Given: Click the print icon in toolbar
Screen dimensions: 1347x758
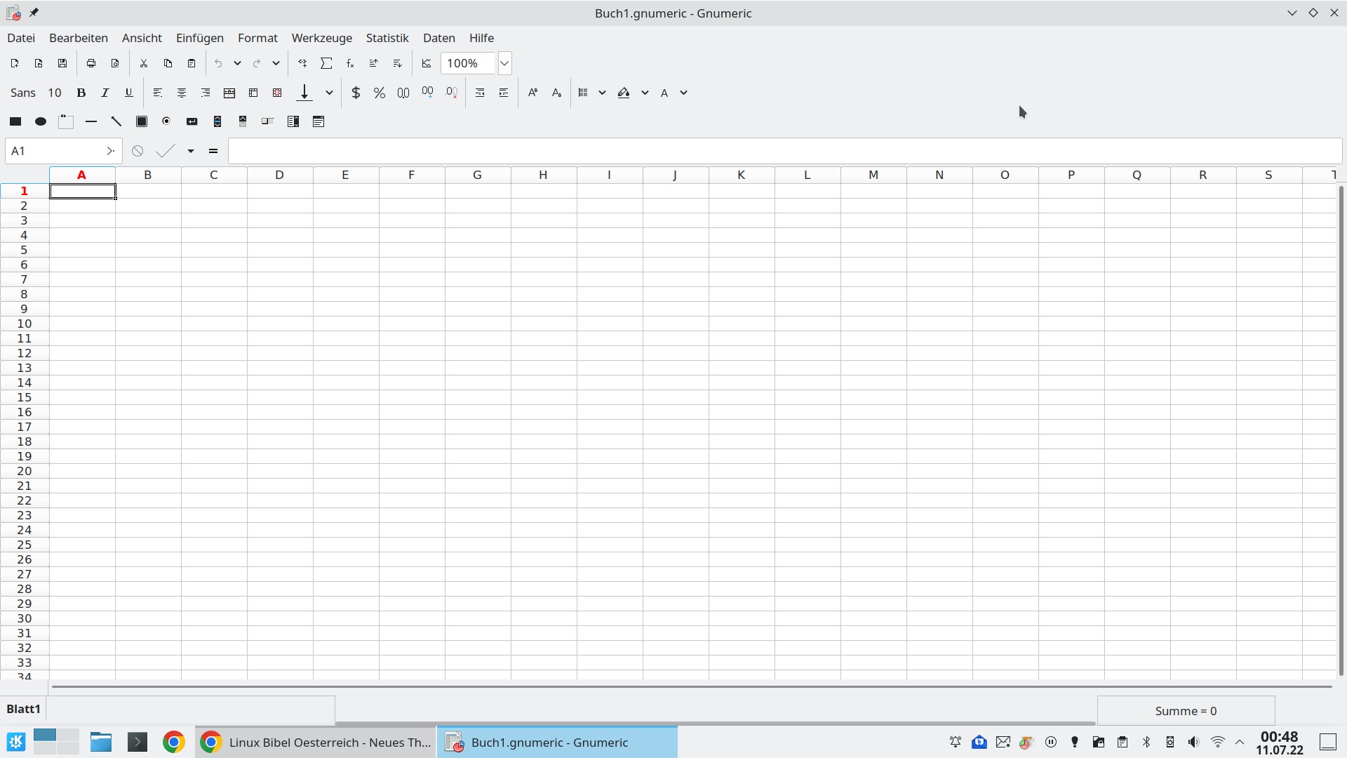Looking at the screenshot, I should (x=91, y=63).
